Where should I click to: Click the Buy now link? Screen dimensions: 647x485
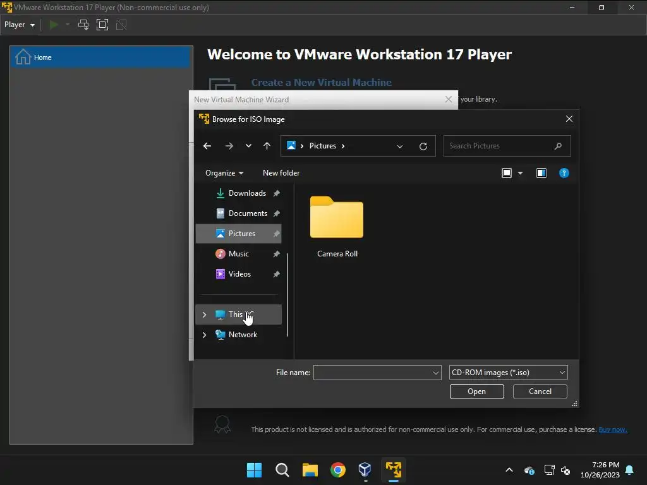(613, 429)
